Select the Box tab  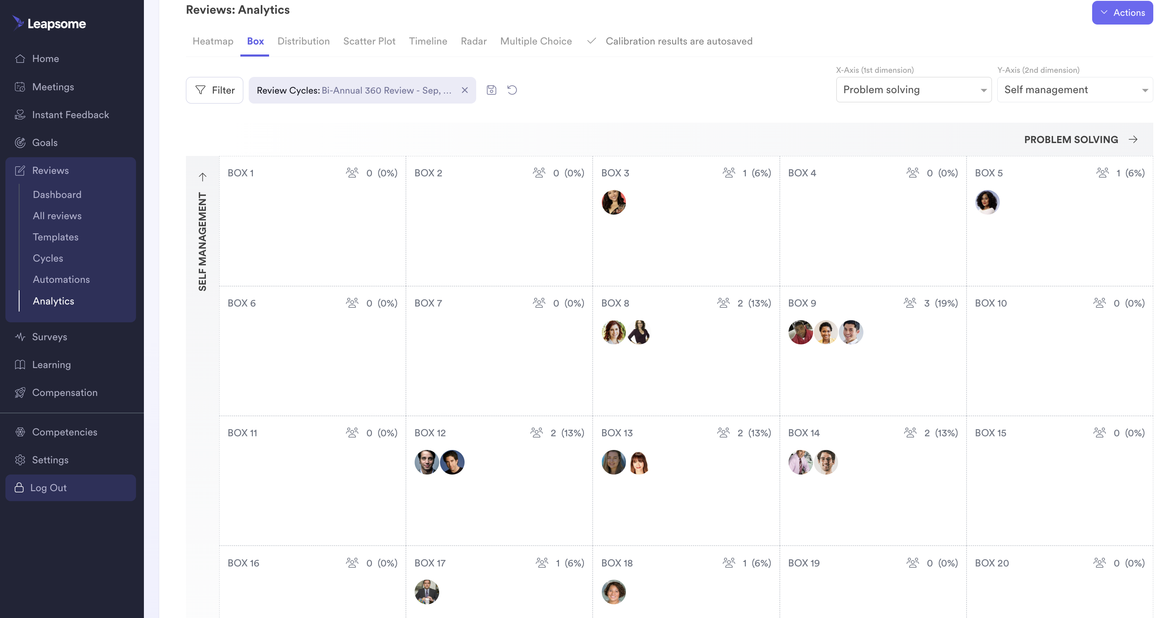click(255, 41)
